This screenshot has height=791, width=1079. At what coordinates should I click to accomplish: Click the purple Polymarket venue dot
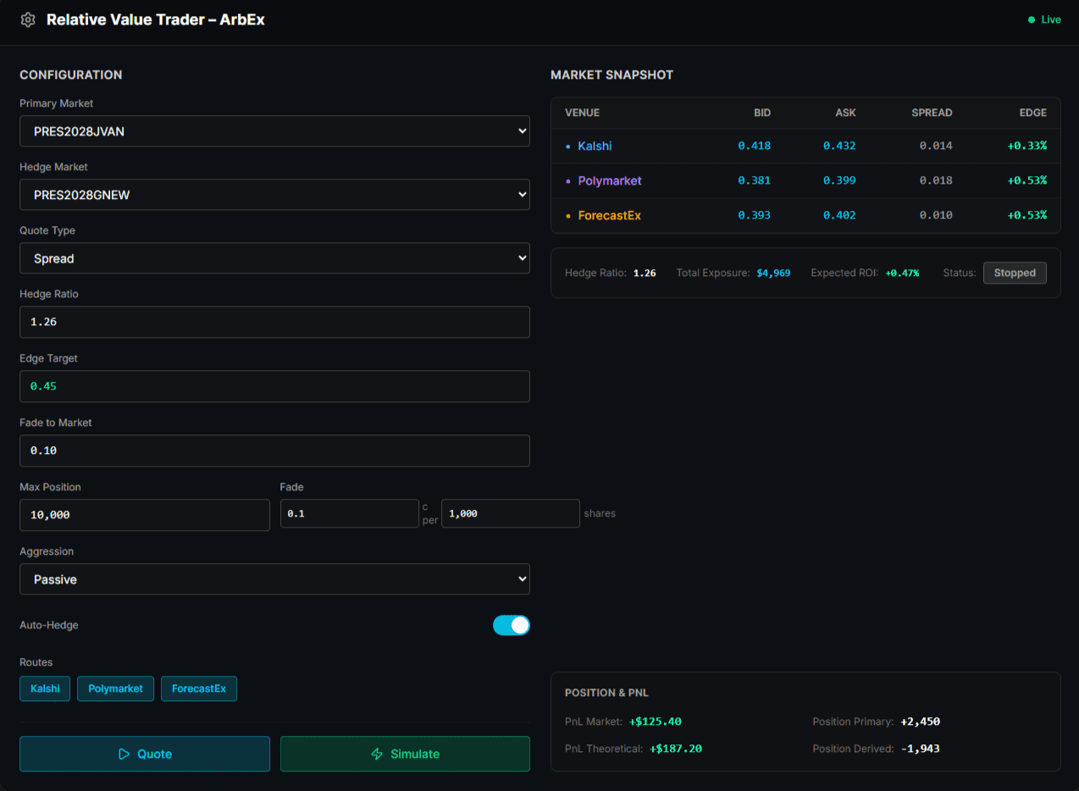coord(568,181)
